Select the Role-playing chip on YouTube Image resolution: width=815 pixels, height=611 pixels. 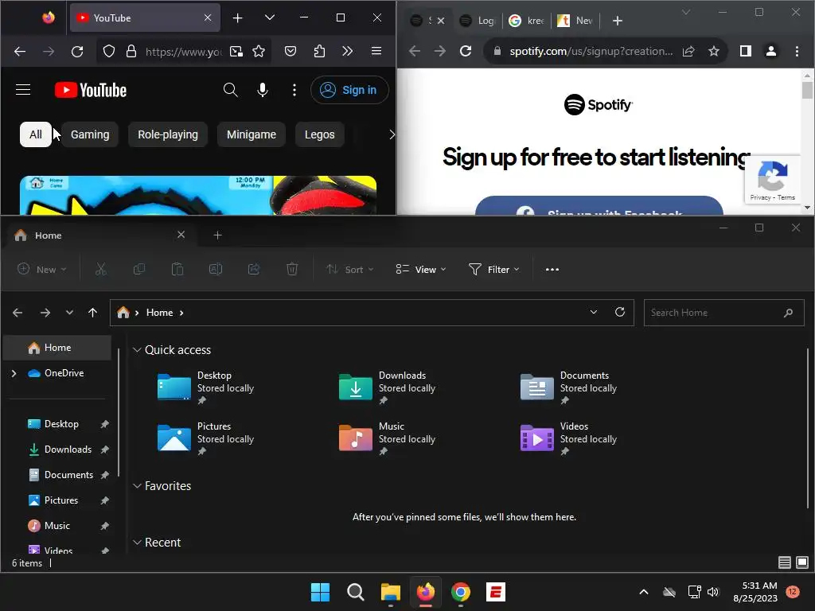pos(168,134)
